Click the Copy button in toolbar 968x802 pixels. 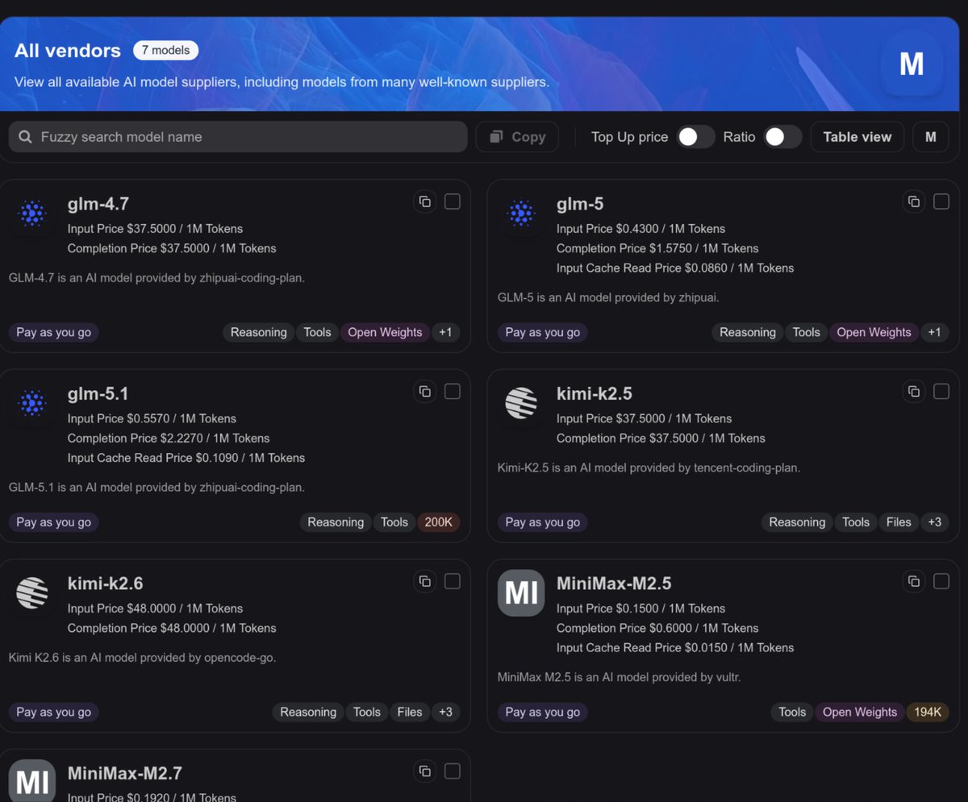coord(517,137)
